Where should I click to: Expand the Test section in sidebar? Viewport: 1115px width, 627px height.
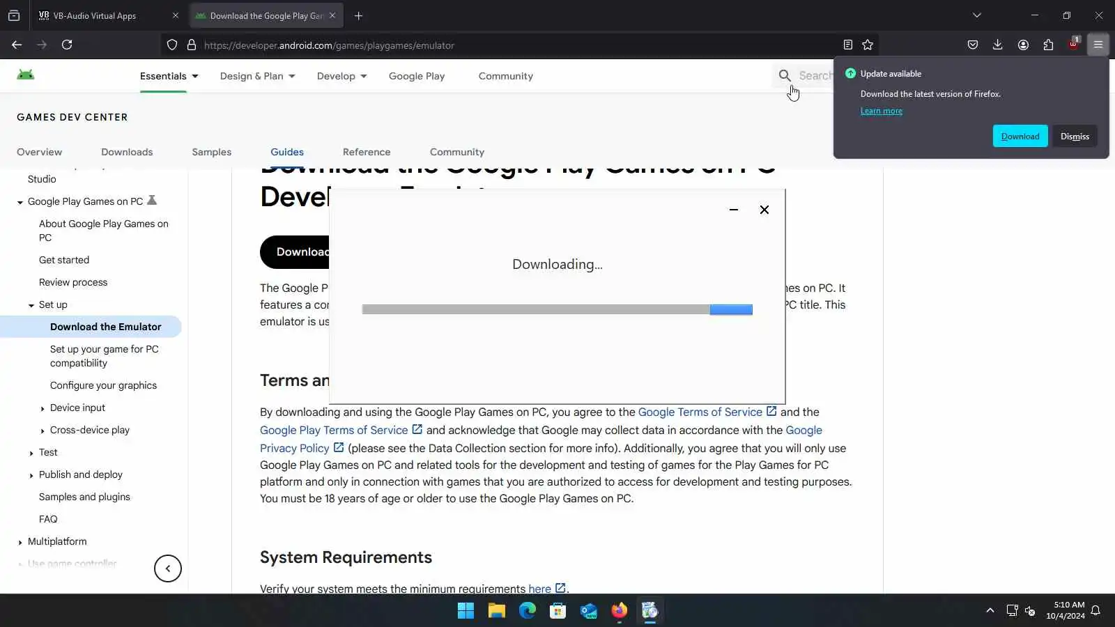coord(31,453)
